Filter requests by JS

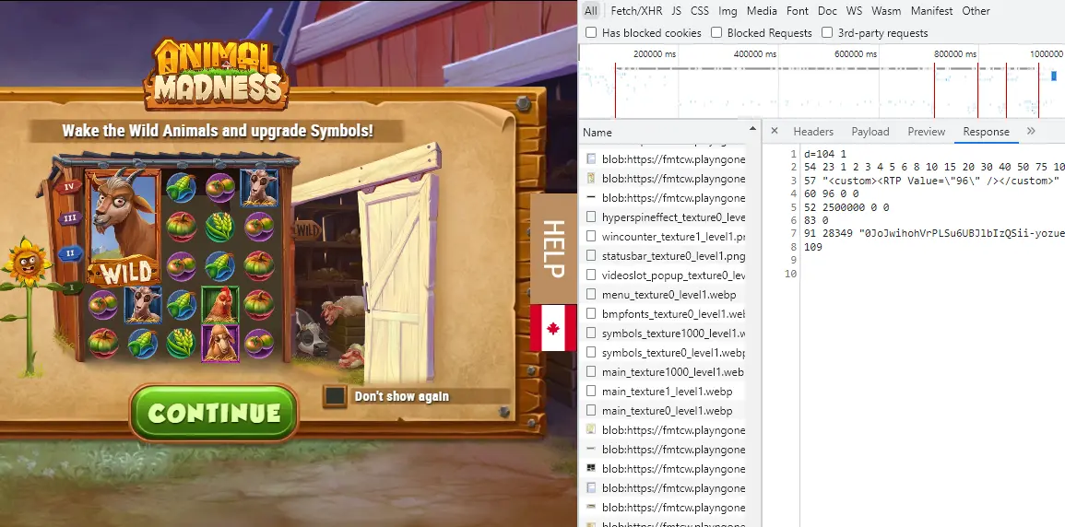pyautogui.click(x=677, y=11)
